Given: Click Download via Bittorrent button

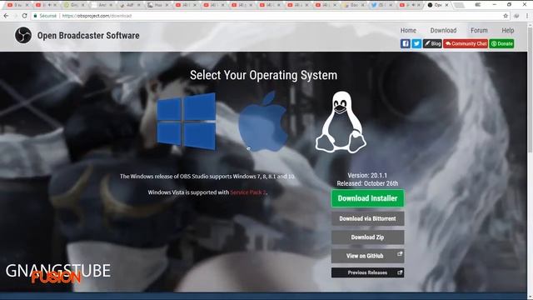Looking at the screenshot, I should coord(367,218).
